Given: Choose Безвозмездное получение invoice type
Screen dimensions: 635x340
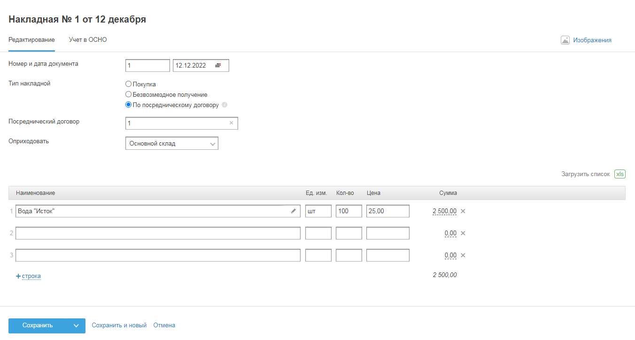Looking at the screenshot, I should pyautogui.click(x=128, y=94).
